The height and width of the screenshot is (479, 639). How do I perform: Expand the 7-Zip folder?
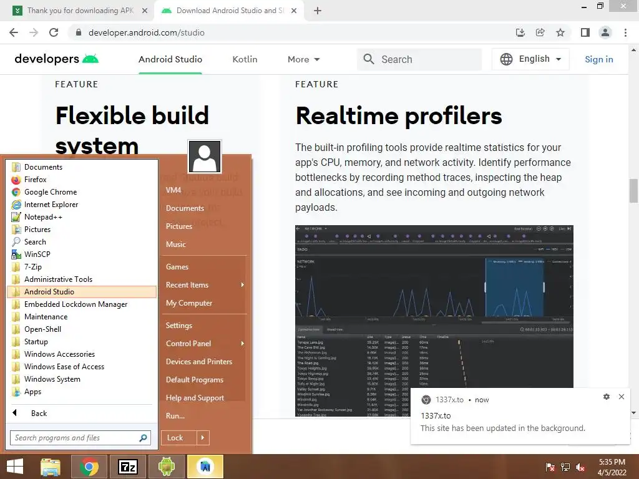82,267
